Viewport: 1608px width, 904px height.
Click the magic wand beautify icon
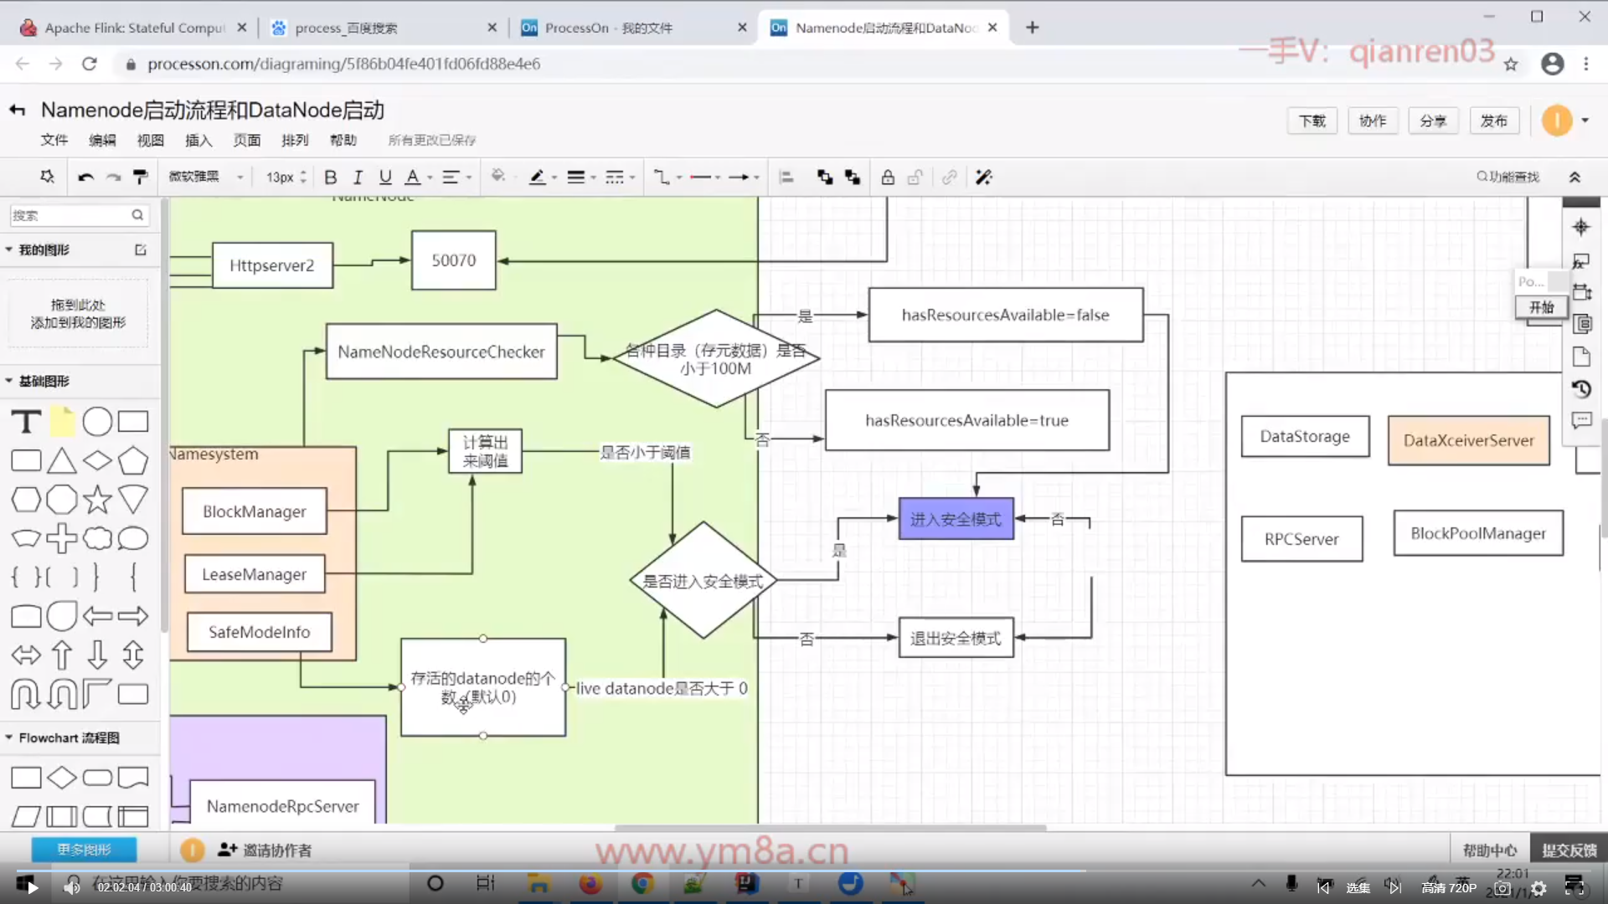click(984, 177)
